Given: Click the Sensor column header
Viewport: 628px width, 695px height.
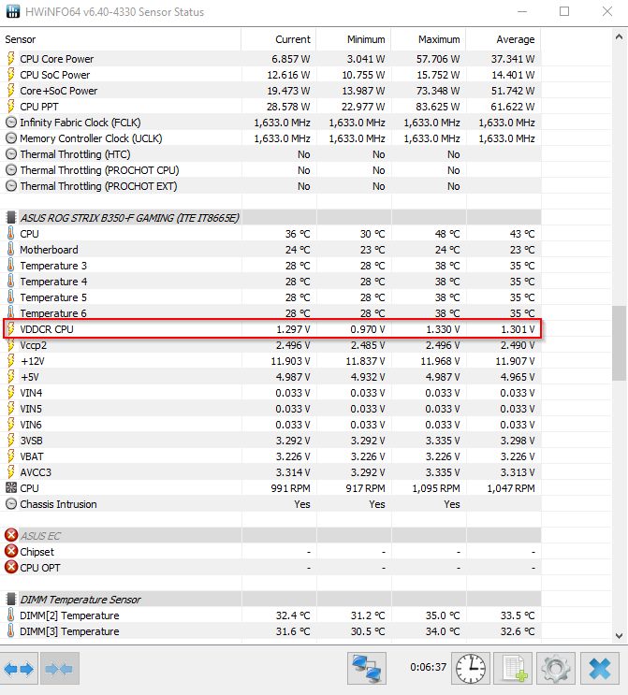Looking at the screenshot, I should (121, 39).
